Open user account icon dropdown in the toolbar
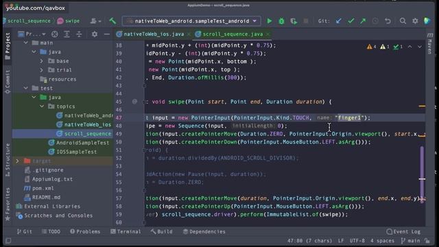The height and width of the screenshot is (247, 439). (95, 21)
